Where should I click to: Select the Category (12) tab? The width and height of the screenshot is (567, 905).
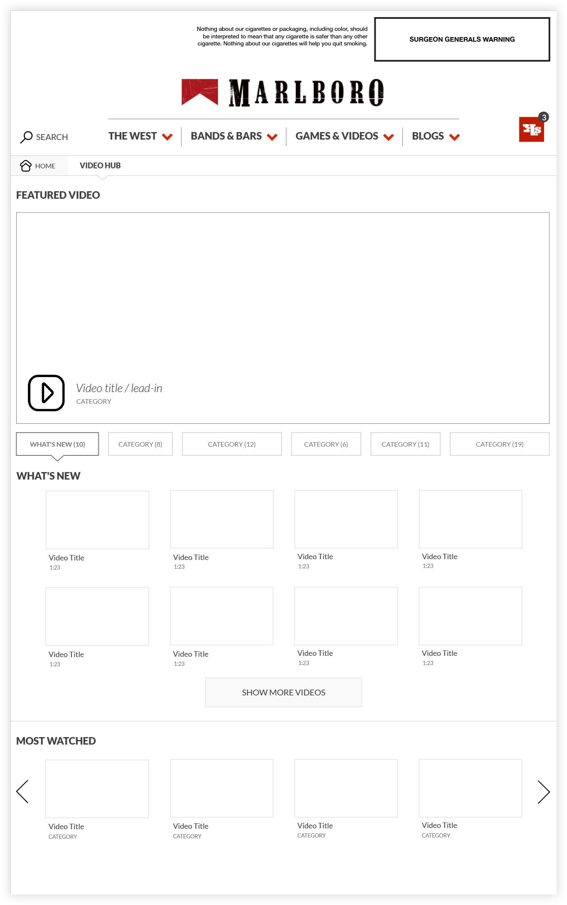232,444
